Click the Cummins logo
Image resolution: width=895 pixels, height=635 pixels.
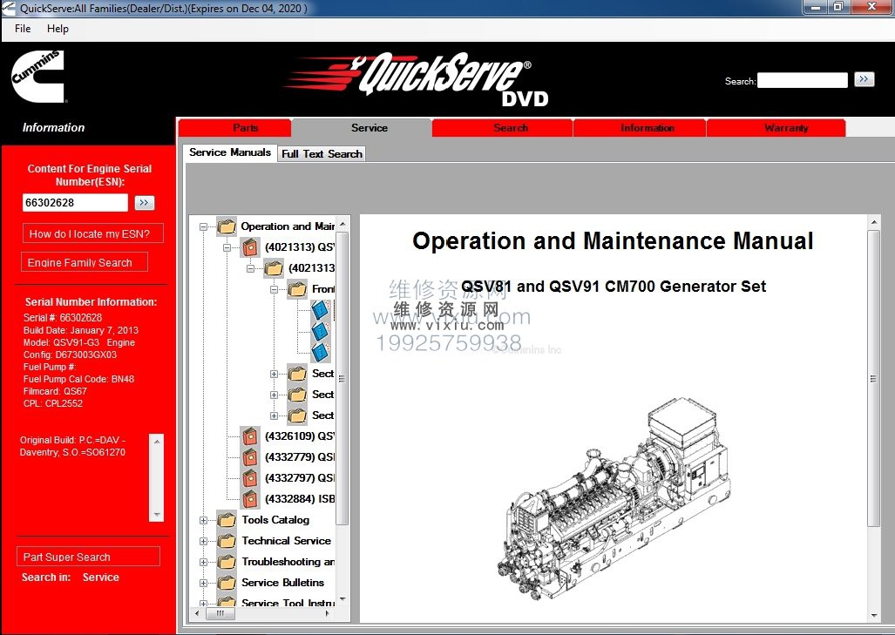(x=37, y=77)
